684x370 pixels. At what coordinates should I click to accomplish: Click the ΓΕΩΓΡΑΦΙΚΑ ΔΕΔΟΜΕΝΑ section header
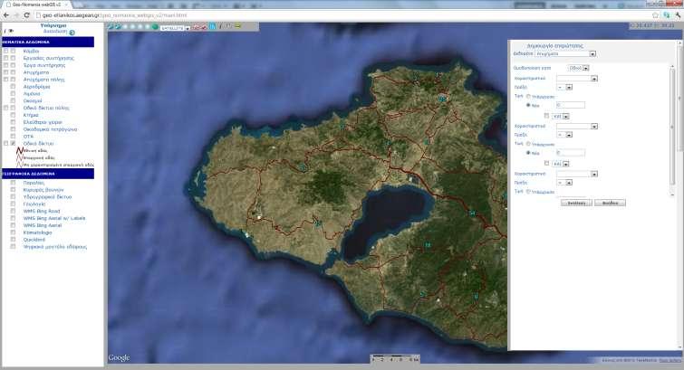48,174
